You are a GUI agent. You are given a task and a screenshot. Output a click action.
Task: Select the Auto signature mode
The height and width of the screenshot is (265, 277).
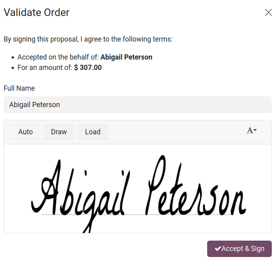tap(26, 132)
